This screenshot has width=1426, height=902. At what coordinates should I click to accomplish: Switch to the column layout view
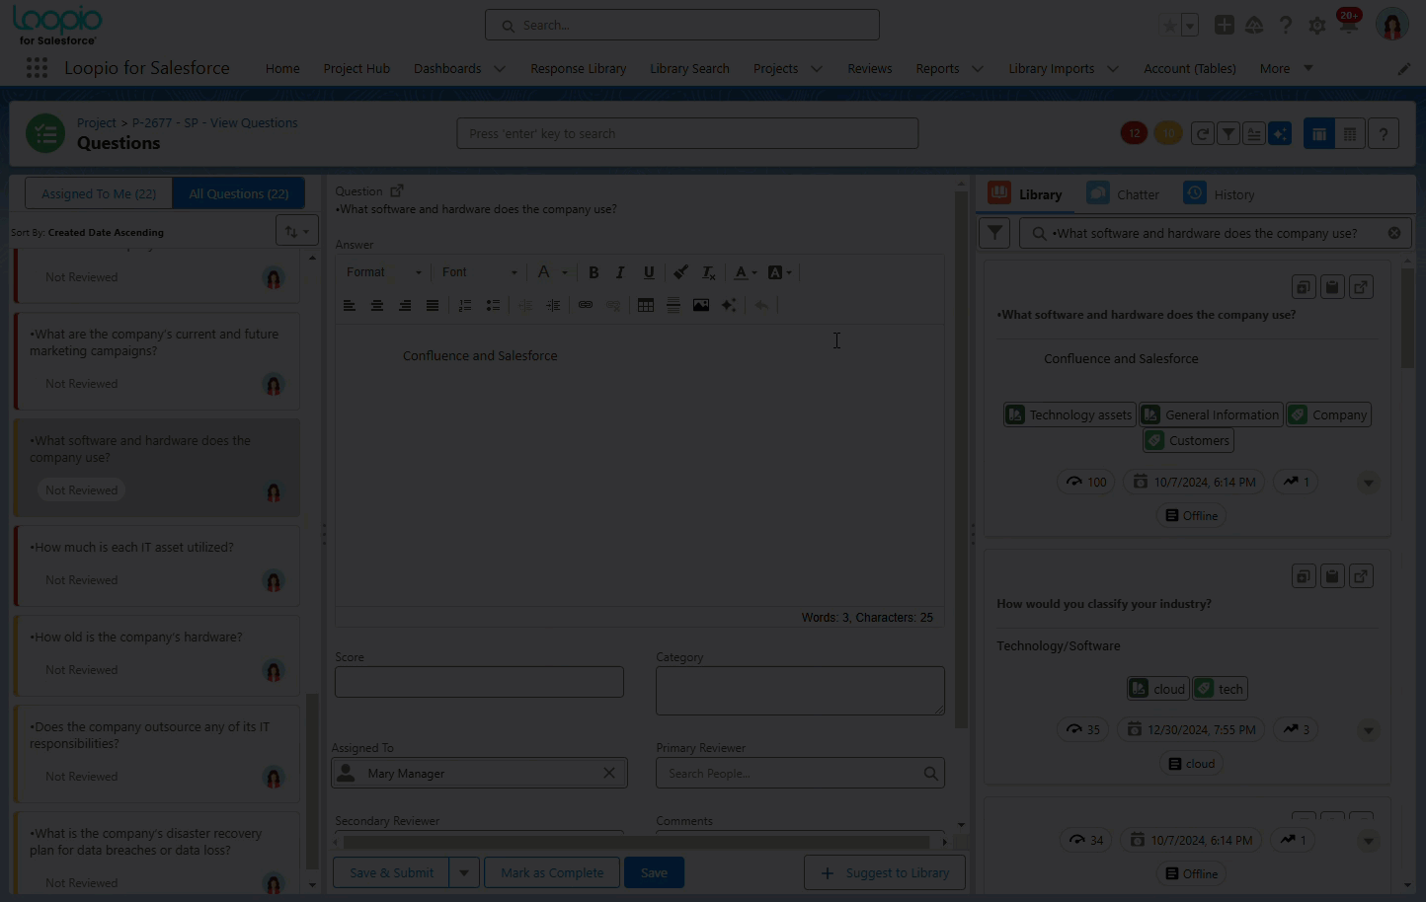click(x=1319, y=133)
